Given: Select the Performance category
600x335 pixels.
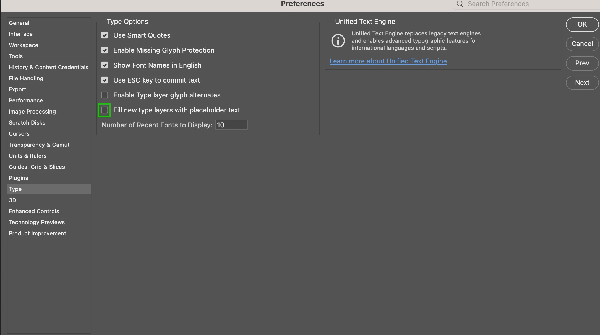Looking at the screenshot, I should [26, 101].
